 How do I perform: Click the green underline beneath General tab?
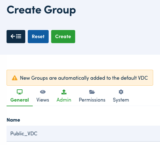point(20,106)
